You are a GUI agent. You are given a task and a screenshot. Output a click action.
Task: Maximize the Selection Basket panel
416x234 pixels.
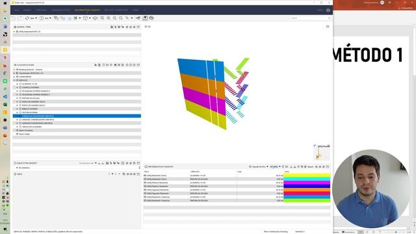click(x=138, y=163)
